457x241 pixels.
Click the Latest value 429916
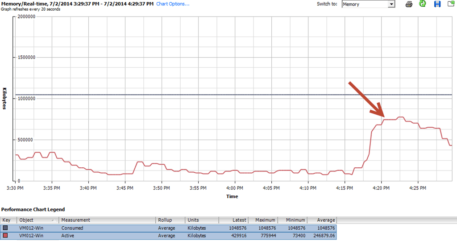[x=238, y=236]
